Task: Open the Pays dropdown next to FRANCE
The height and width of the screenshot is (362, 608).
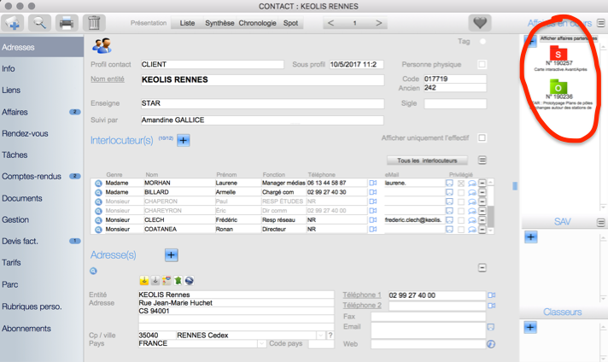Action: 262,344
